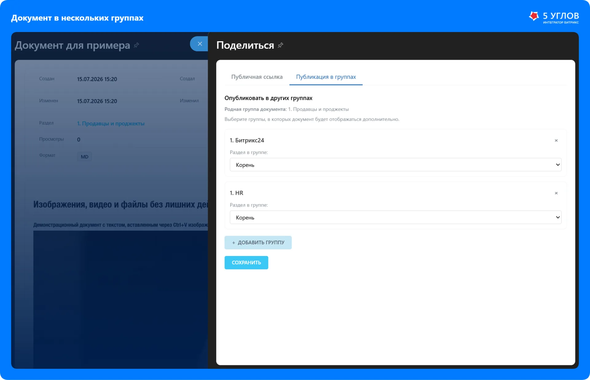Click the ДОБАВИТЬ ГРУППУ button
Image resolution: width=590 pixels, height=380 pixels.
point(258,243)
